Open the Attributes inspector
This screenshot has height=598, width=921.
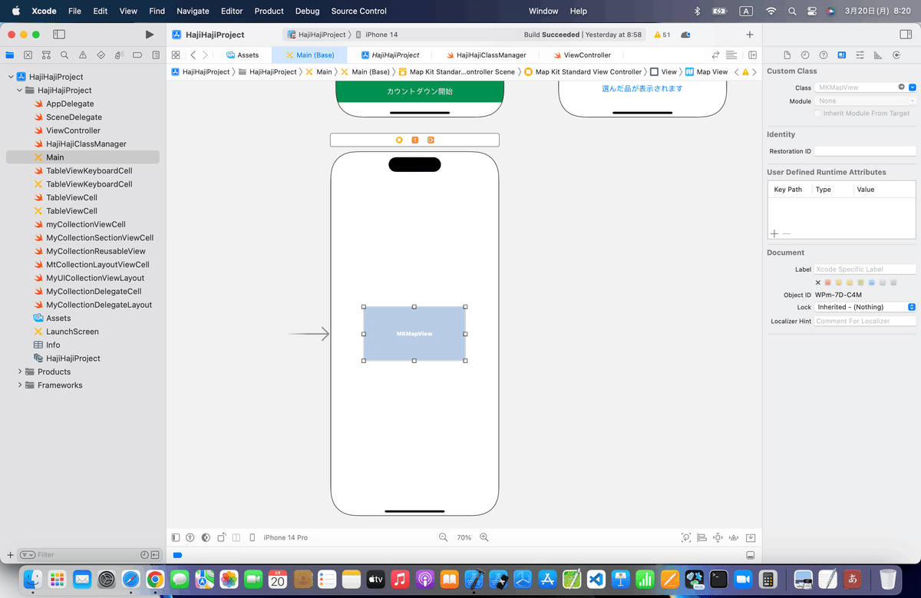[x=860, y=55]
